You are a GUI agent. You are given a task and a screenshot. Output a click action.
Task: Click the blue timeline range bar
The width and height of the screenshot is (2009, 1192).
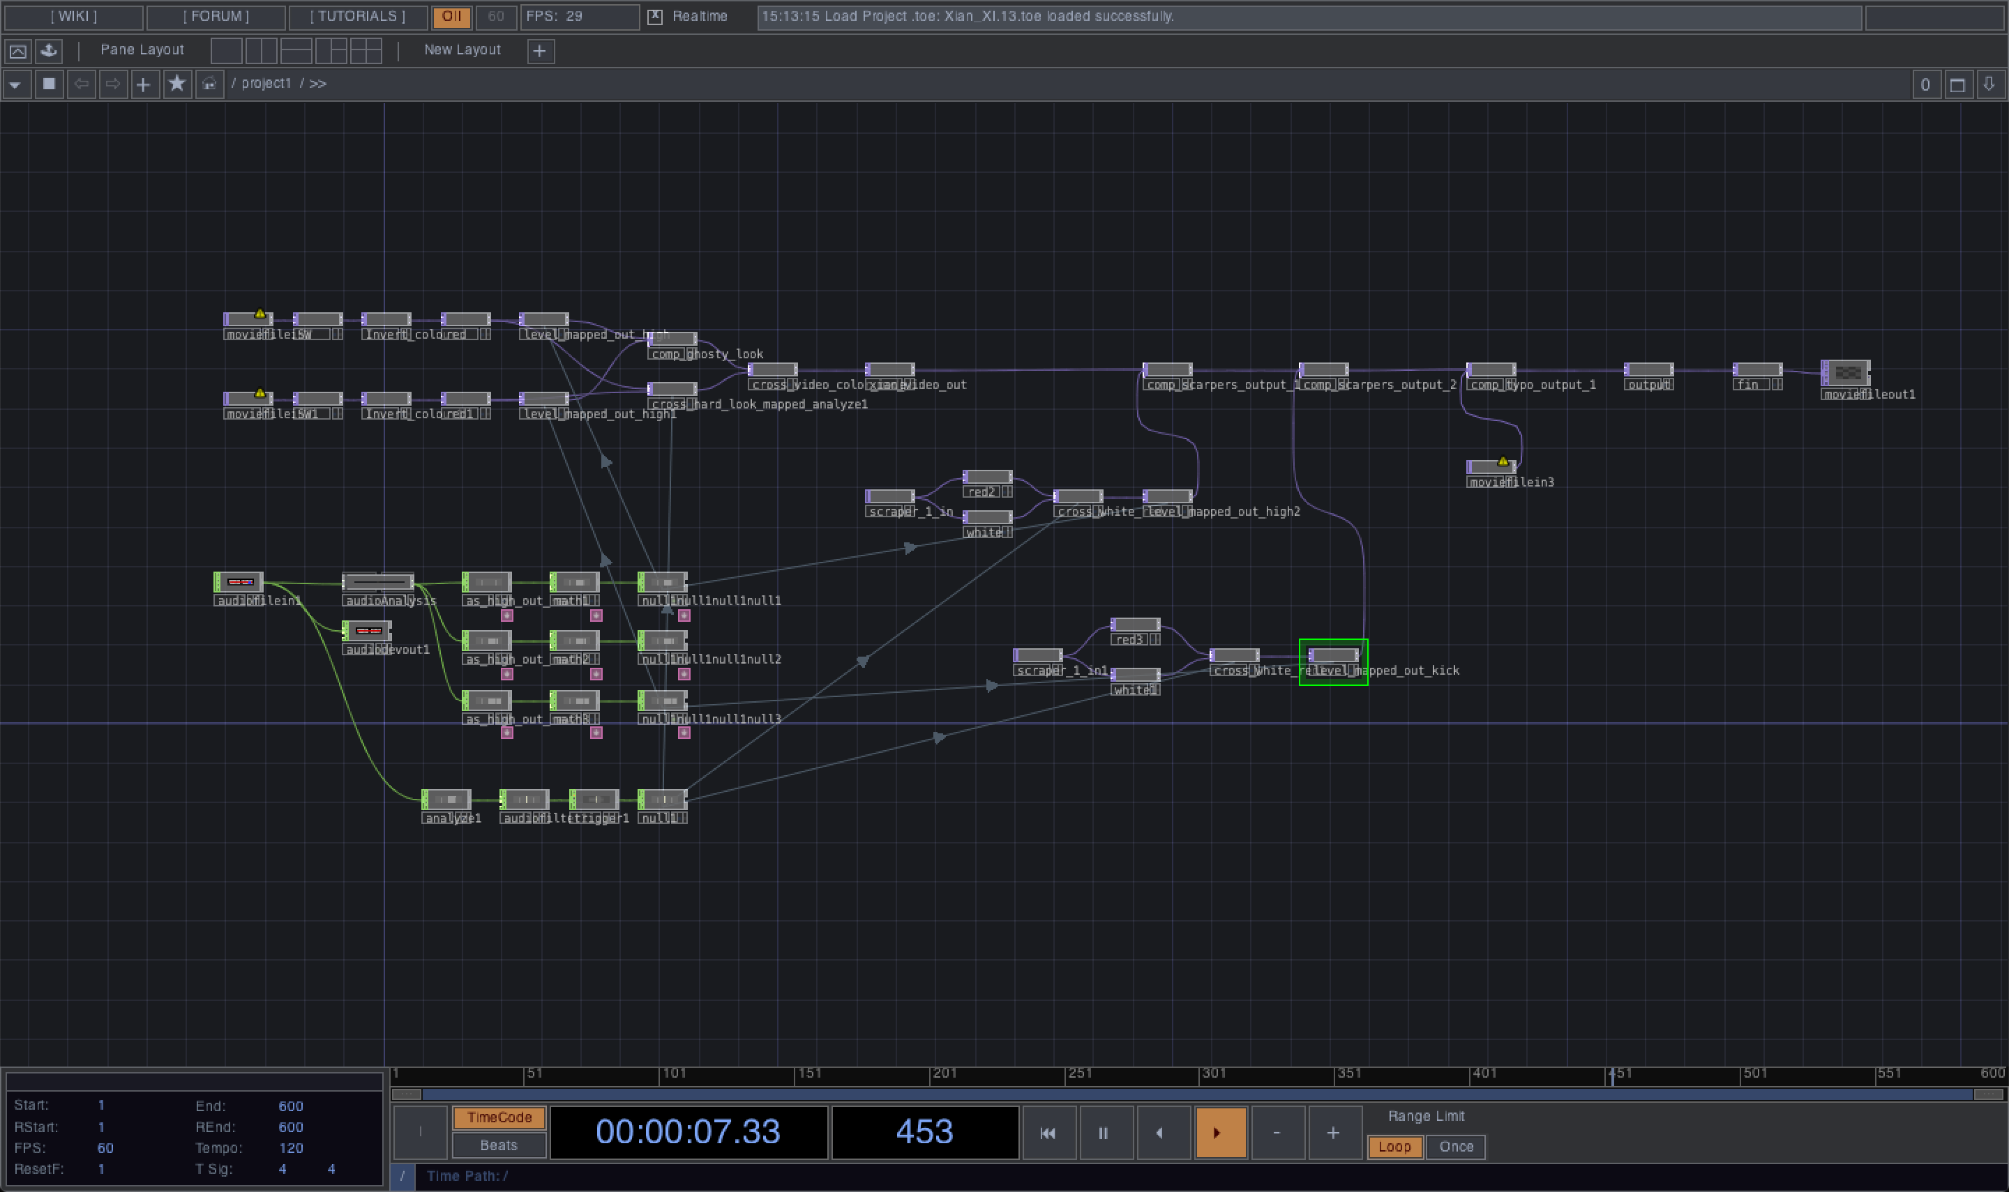(x=1197, y=1094)
